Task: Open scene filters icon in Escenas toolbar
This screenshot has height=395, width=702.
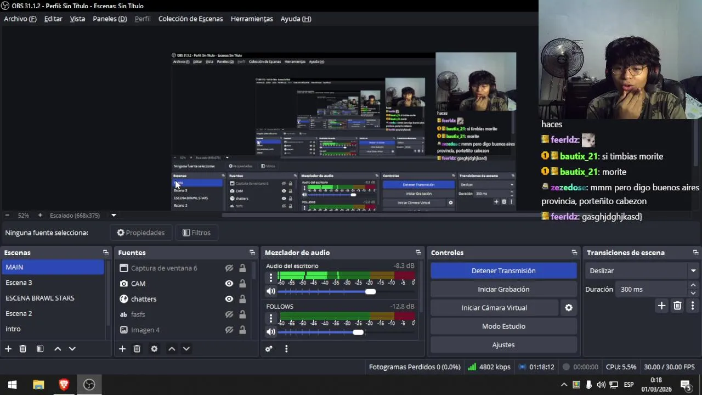Action: coord(40,349)
